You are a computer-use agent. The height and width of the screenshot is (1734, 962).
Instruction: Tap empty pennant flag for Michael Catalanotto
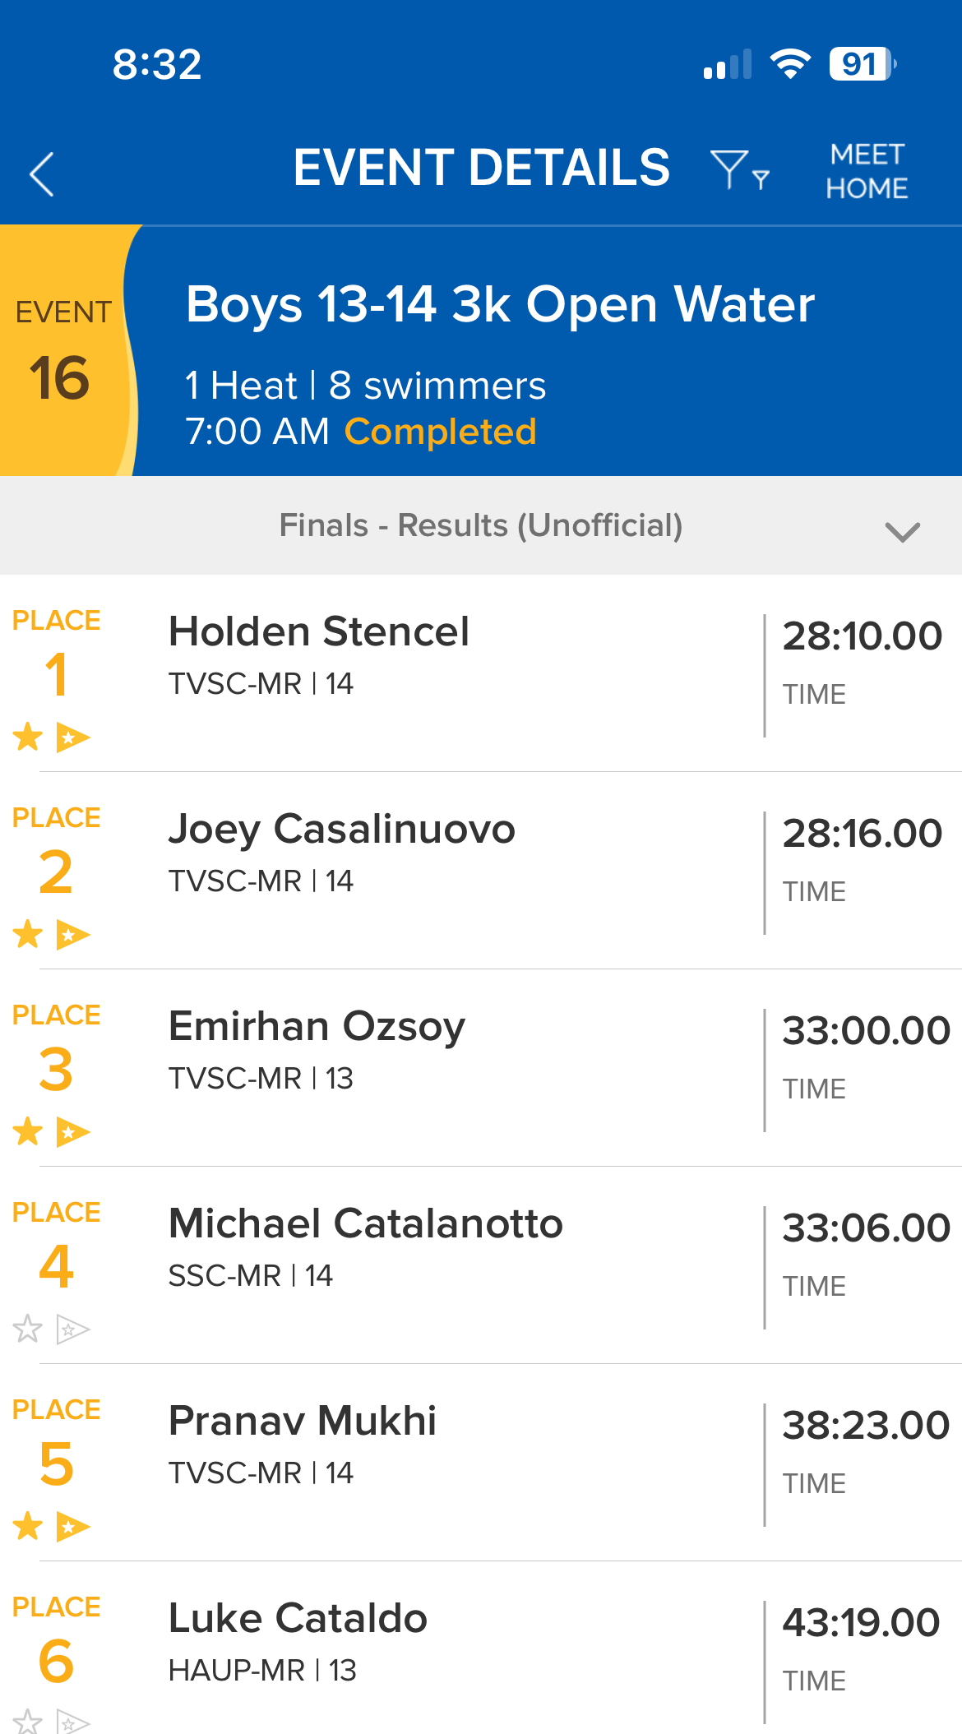tap(72, 1329)
